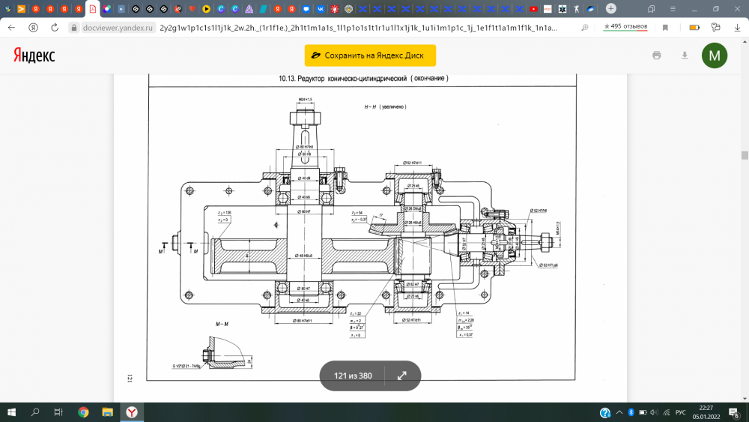Screen dimensions: 749x422
Task: Bookmark this page from the address bar
Action: pos(665,27)
